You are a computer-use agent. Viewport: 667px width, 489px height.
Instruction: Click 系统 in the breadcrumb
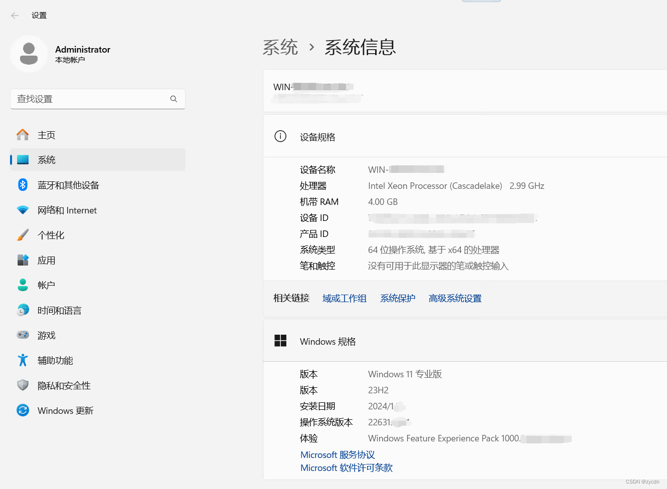pos(280,47)
